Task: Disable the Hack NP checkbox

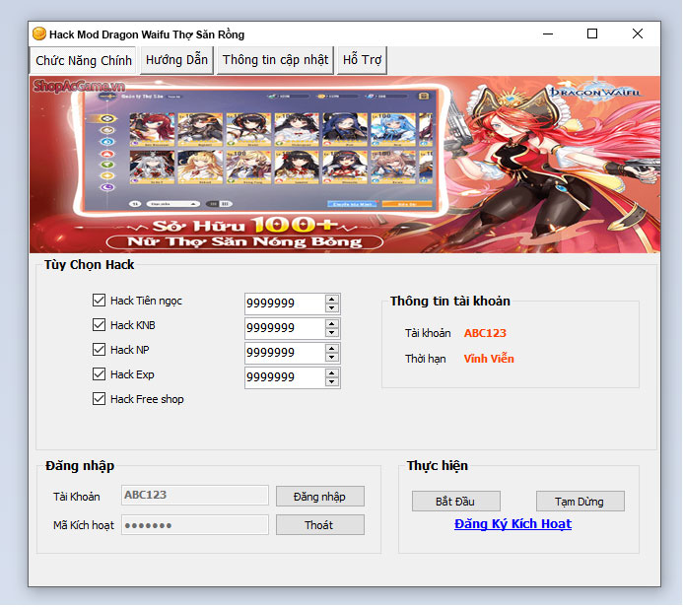Action: pos(99,350)
